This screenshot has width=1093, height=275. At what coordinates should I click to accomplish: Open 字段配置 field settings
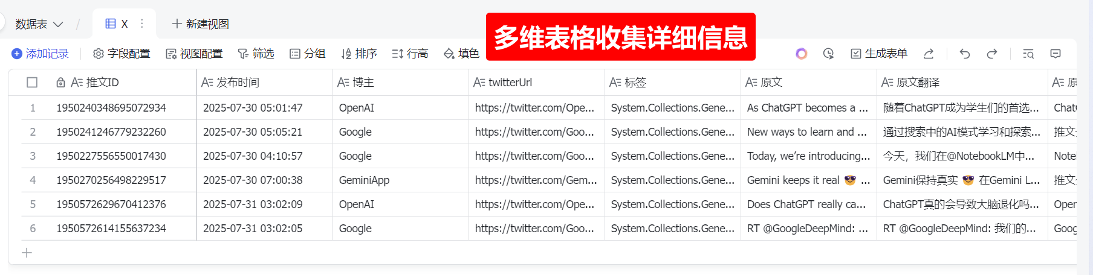pyautogui.click(x=122, y=54)
